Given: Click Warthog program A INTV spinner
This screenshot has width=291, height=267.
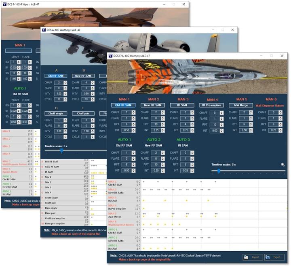Looking at the screenshot, I should point(61,94).
